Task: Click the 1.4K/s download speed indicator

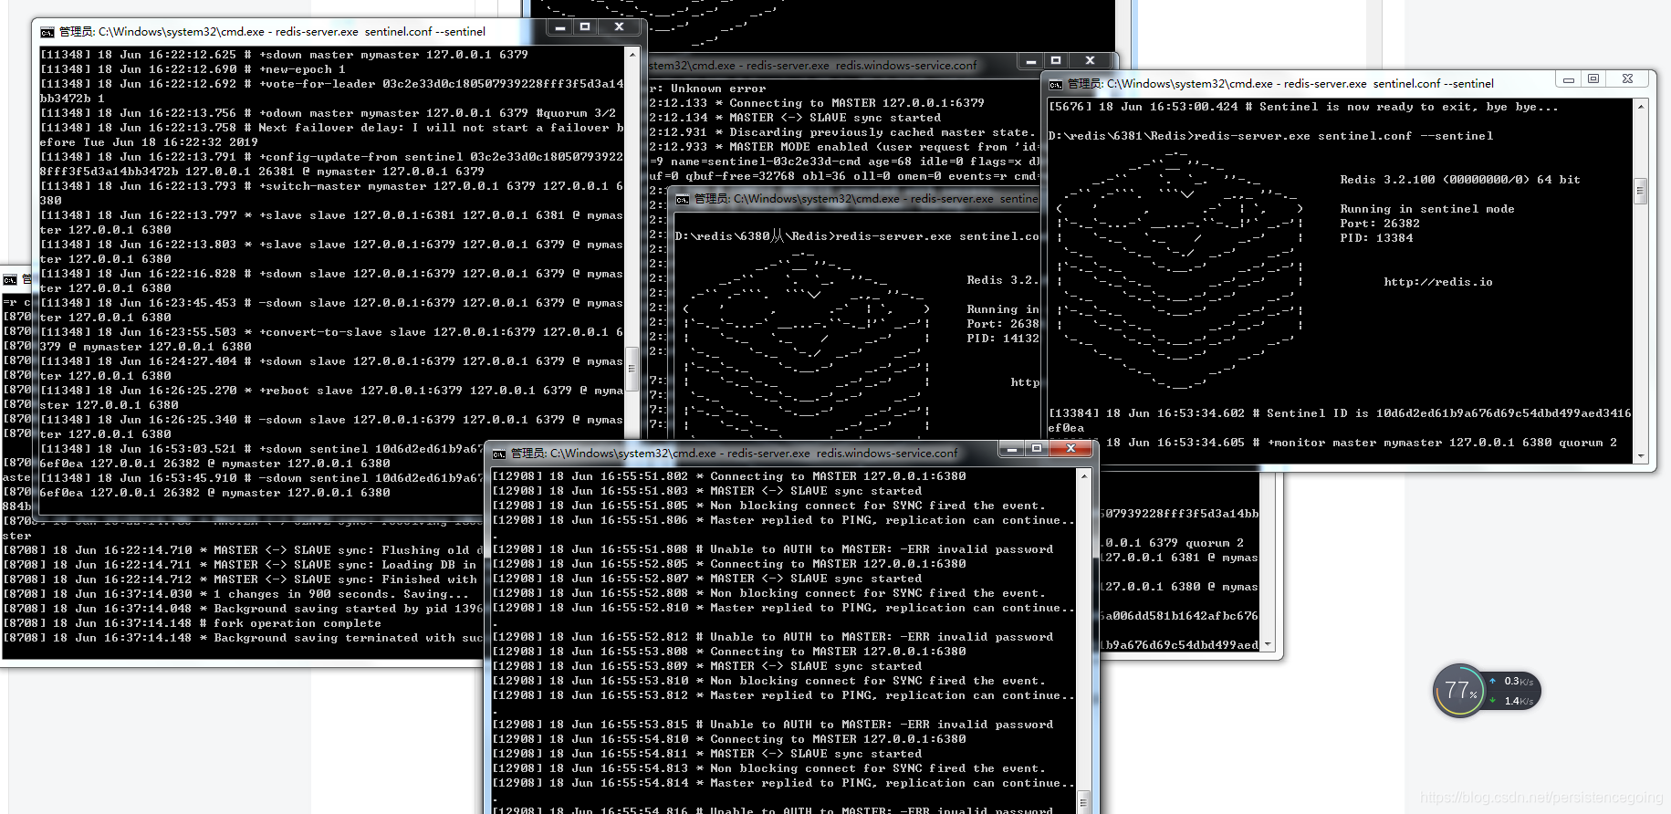Action: tap(1512, 701)
